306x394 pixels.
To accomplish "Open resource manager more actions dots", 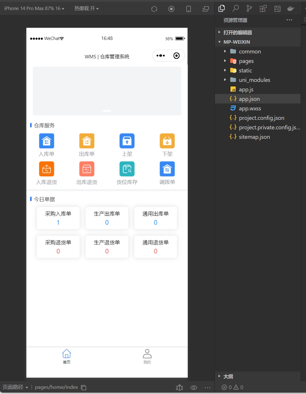I will coord(289,20).
